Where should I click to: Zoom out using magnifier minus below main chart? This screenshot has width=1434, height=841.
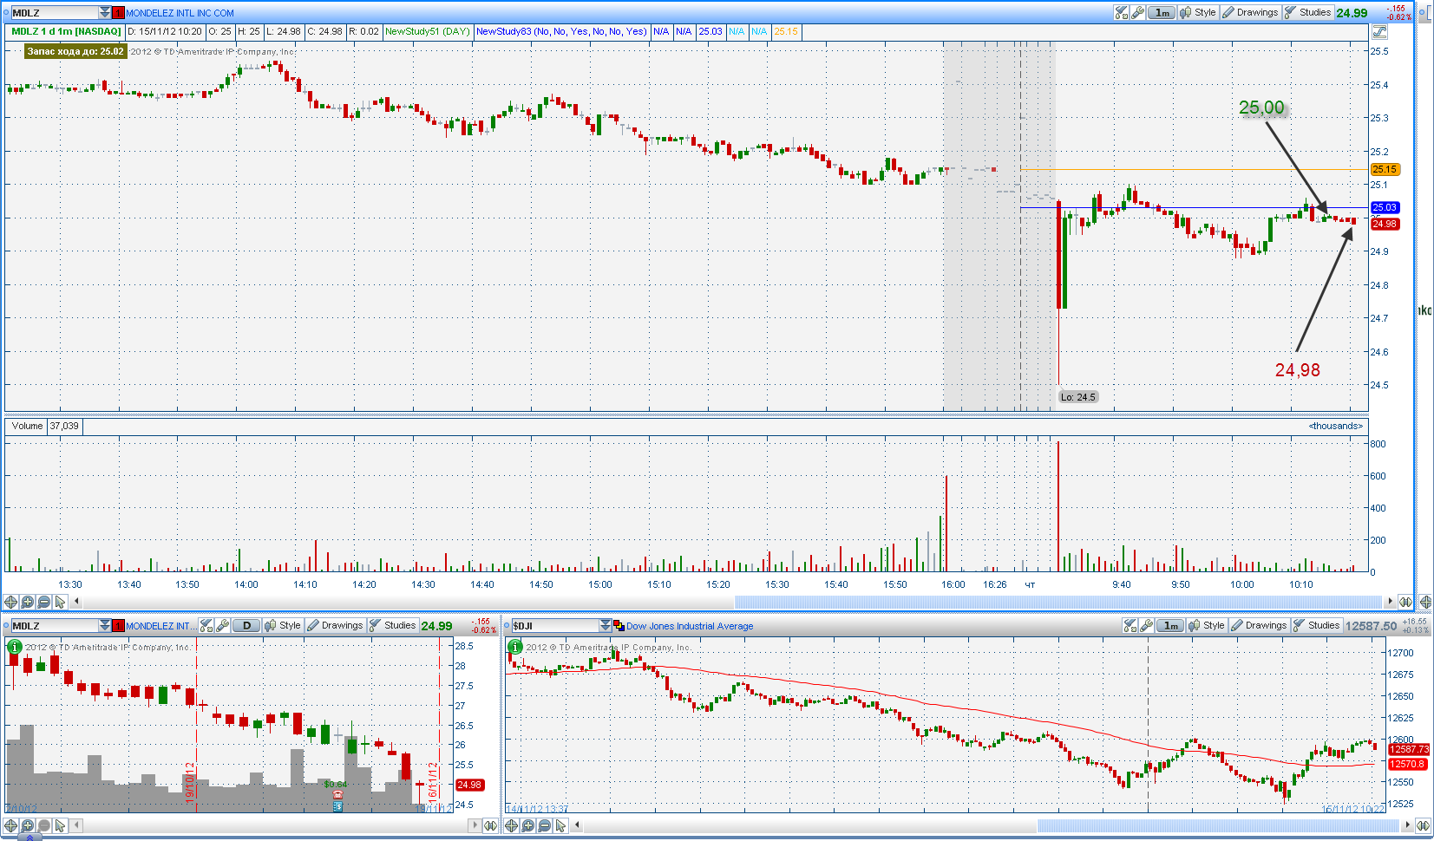[x=44, y=602]
